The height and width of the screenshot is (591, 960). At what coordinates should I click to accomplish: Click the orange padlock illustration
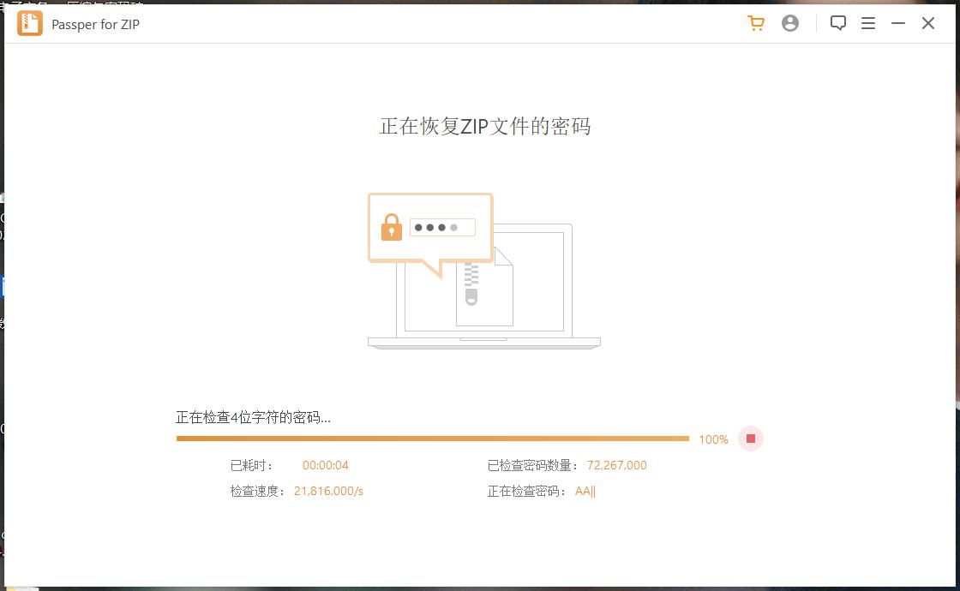391,227
